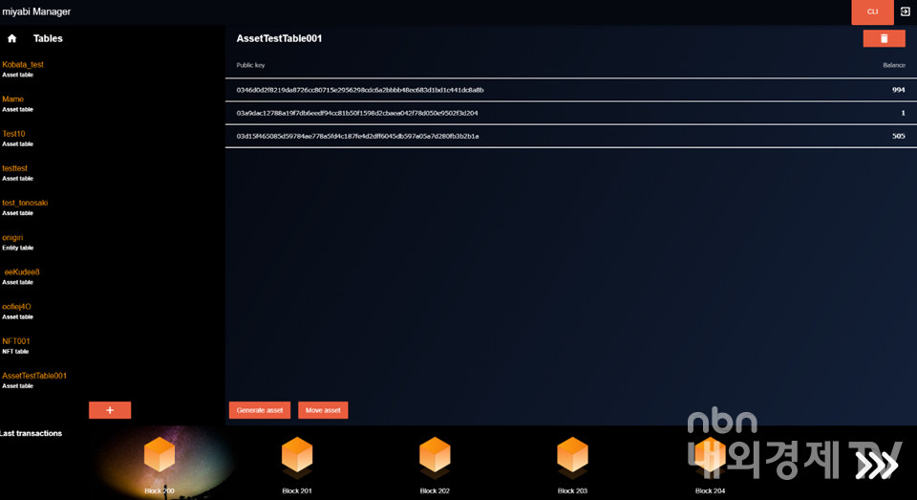The height and width of the screenshot is (500, 917).
Task: Select the public key row with balance 505
Action: pyautogui.click(x=570, y=136)
